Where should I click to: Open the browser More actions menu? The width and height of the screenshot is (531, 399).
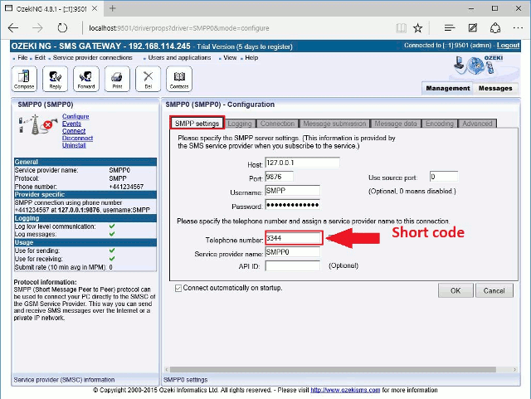518,28
